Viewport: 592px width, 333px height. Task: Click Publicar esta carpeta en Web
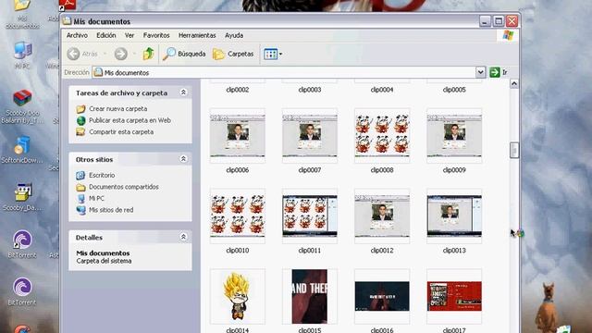pos(129,120)
